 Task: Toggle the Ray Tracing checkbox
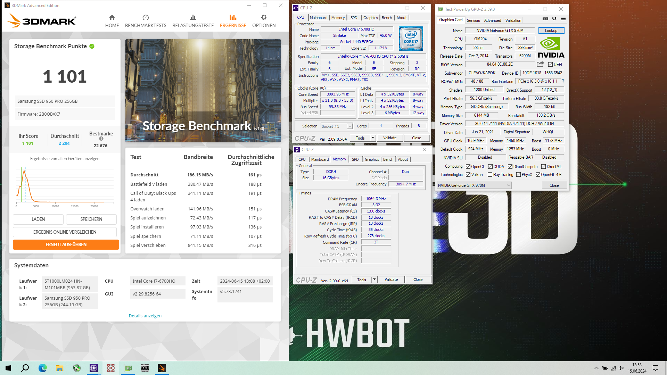(490, 175)
